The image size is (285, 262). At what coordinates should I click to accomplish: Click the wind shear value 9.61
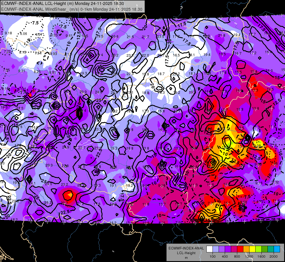[69, 36]
